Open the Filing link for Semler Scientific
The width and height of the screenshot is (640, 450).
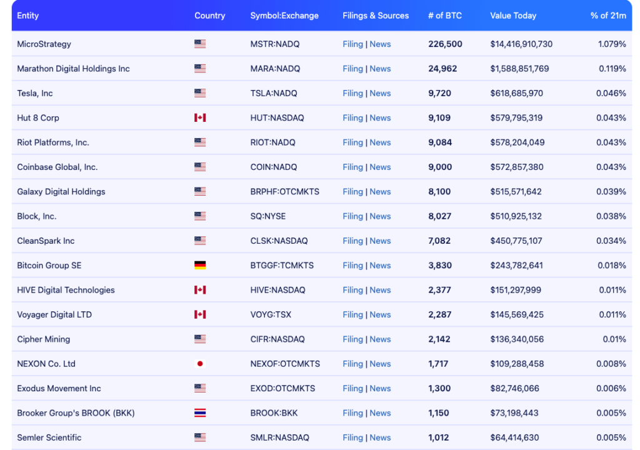[352, 437]
